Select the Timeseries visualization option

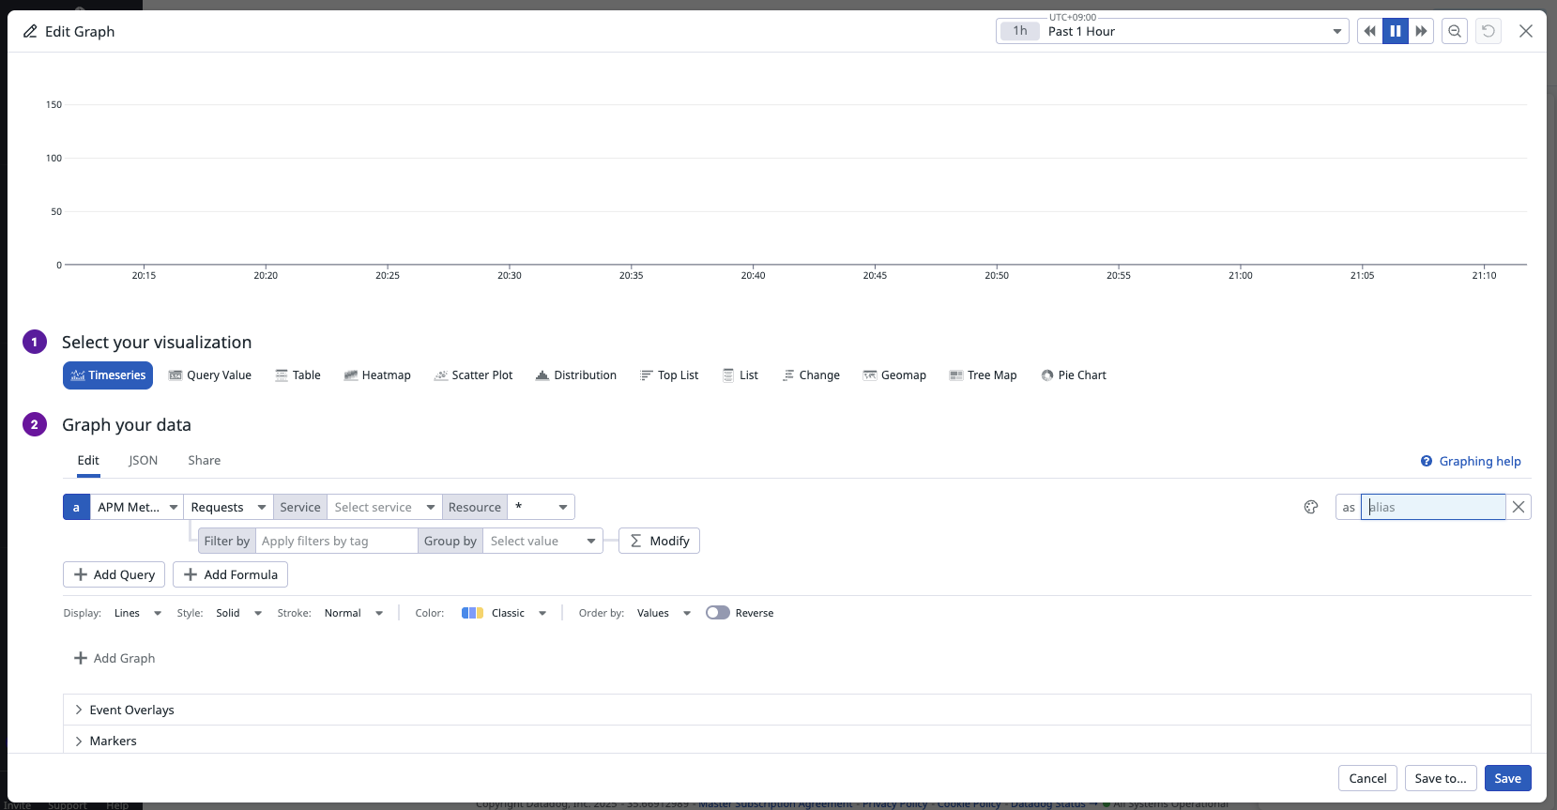click(x=108, y=375)
